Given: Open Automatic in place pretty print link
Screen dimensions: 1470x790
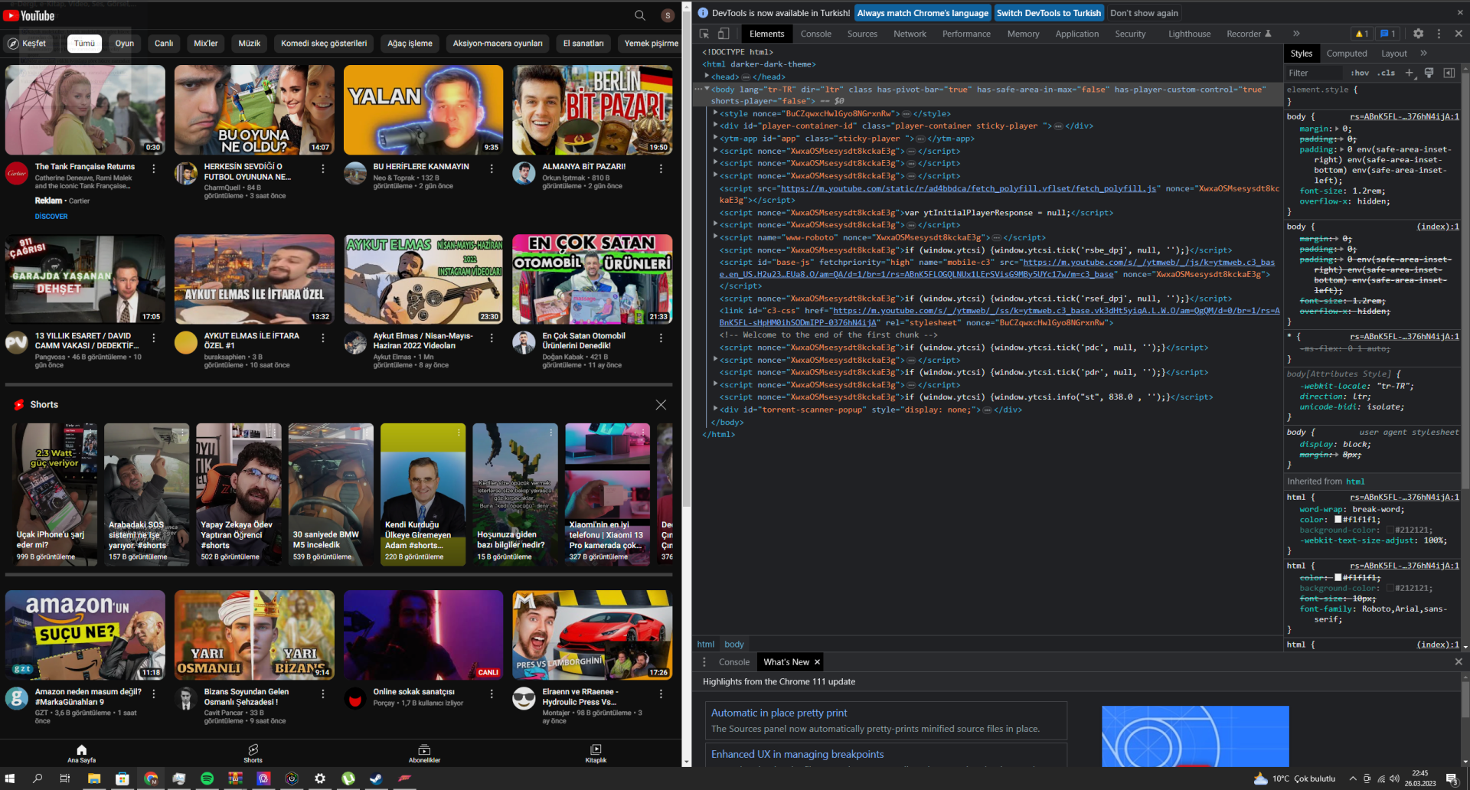Looking at the screenshot, I should tap(779, 713).
